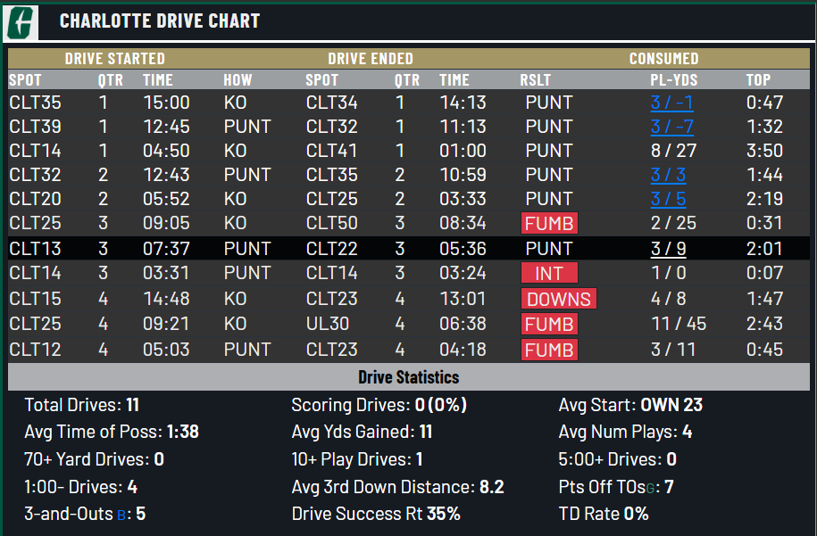Click the Drive Started header
This screenshot has height=536, width=817.
(114, 59)
